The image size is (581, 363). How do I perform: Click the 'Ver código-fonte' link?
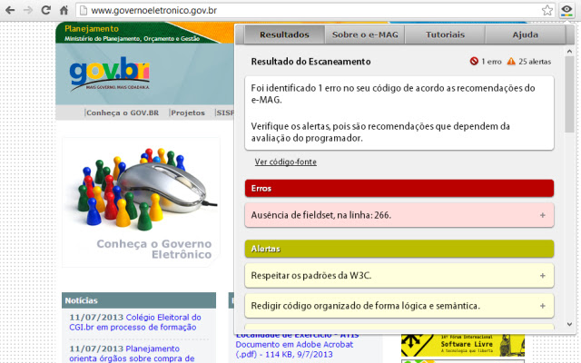click(285, 162)
